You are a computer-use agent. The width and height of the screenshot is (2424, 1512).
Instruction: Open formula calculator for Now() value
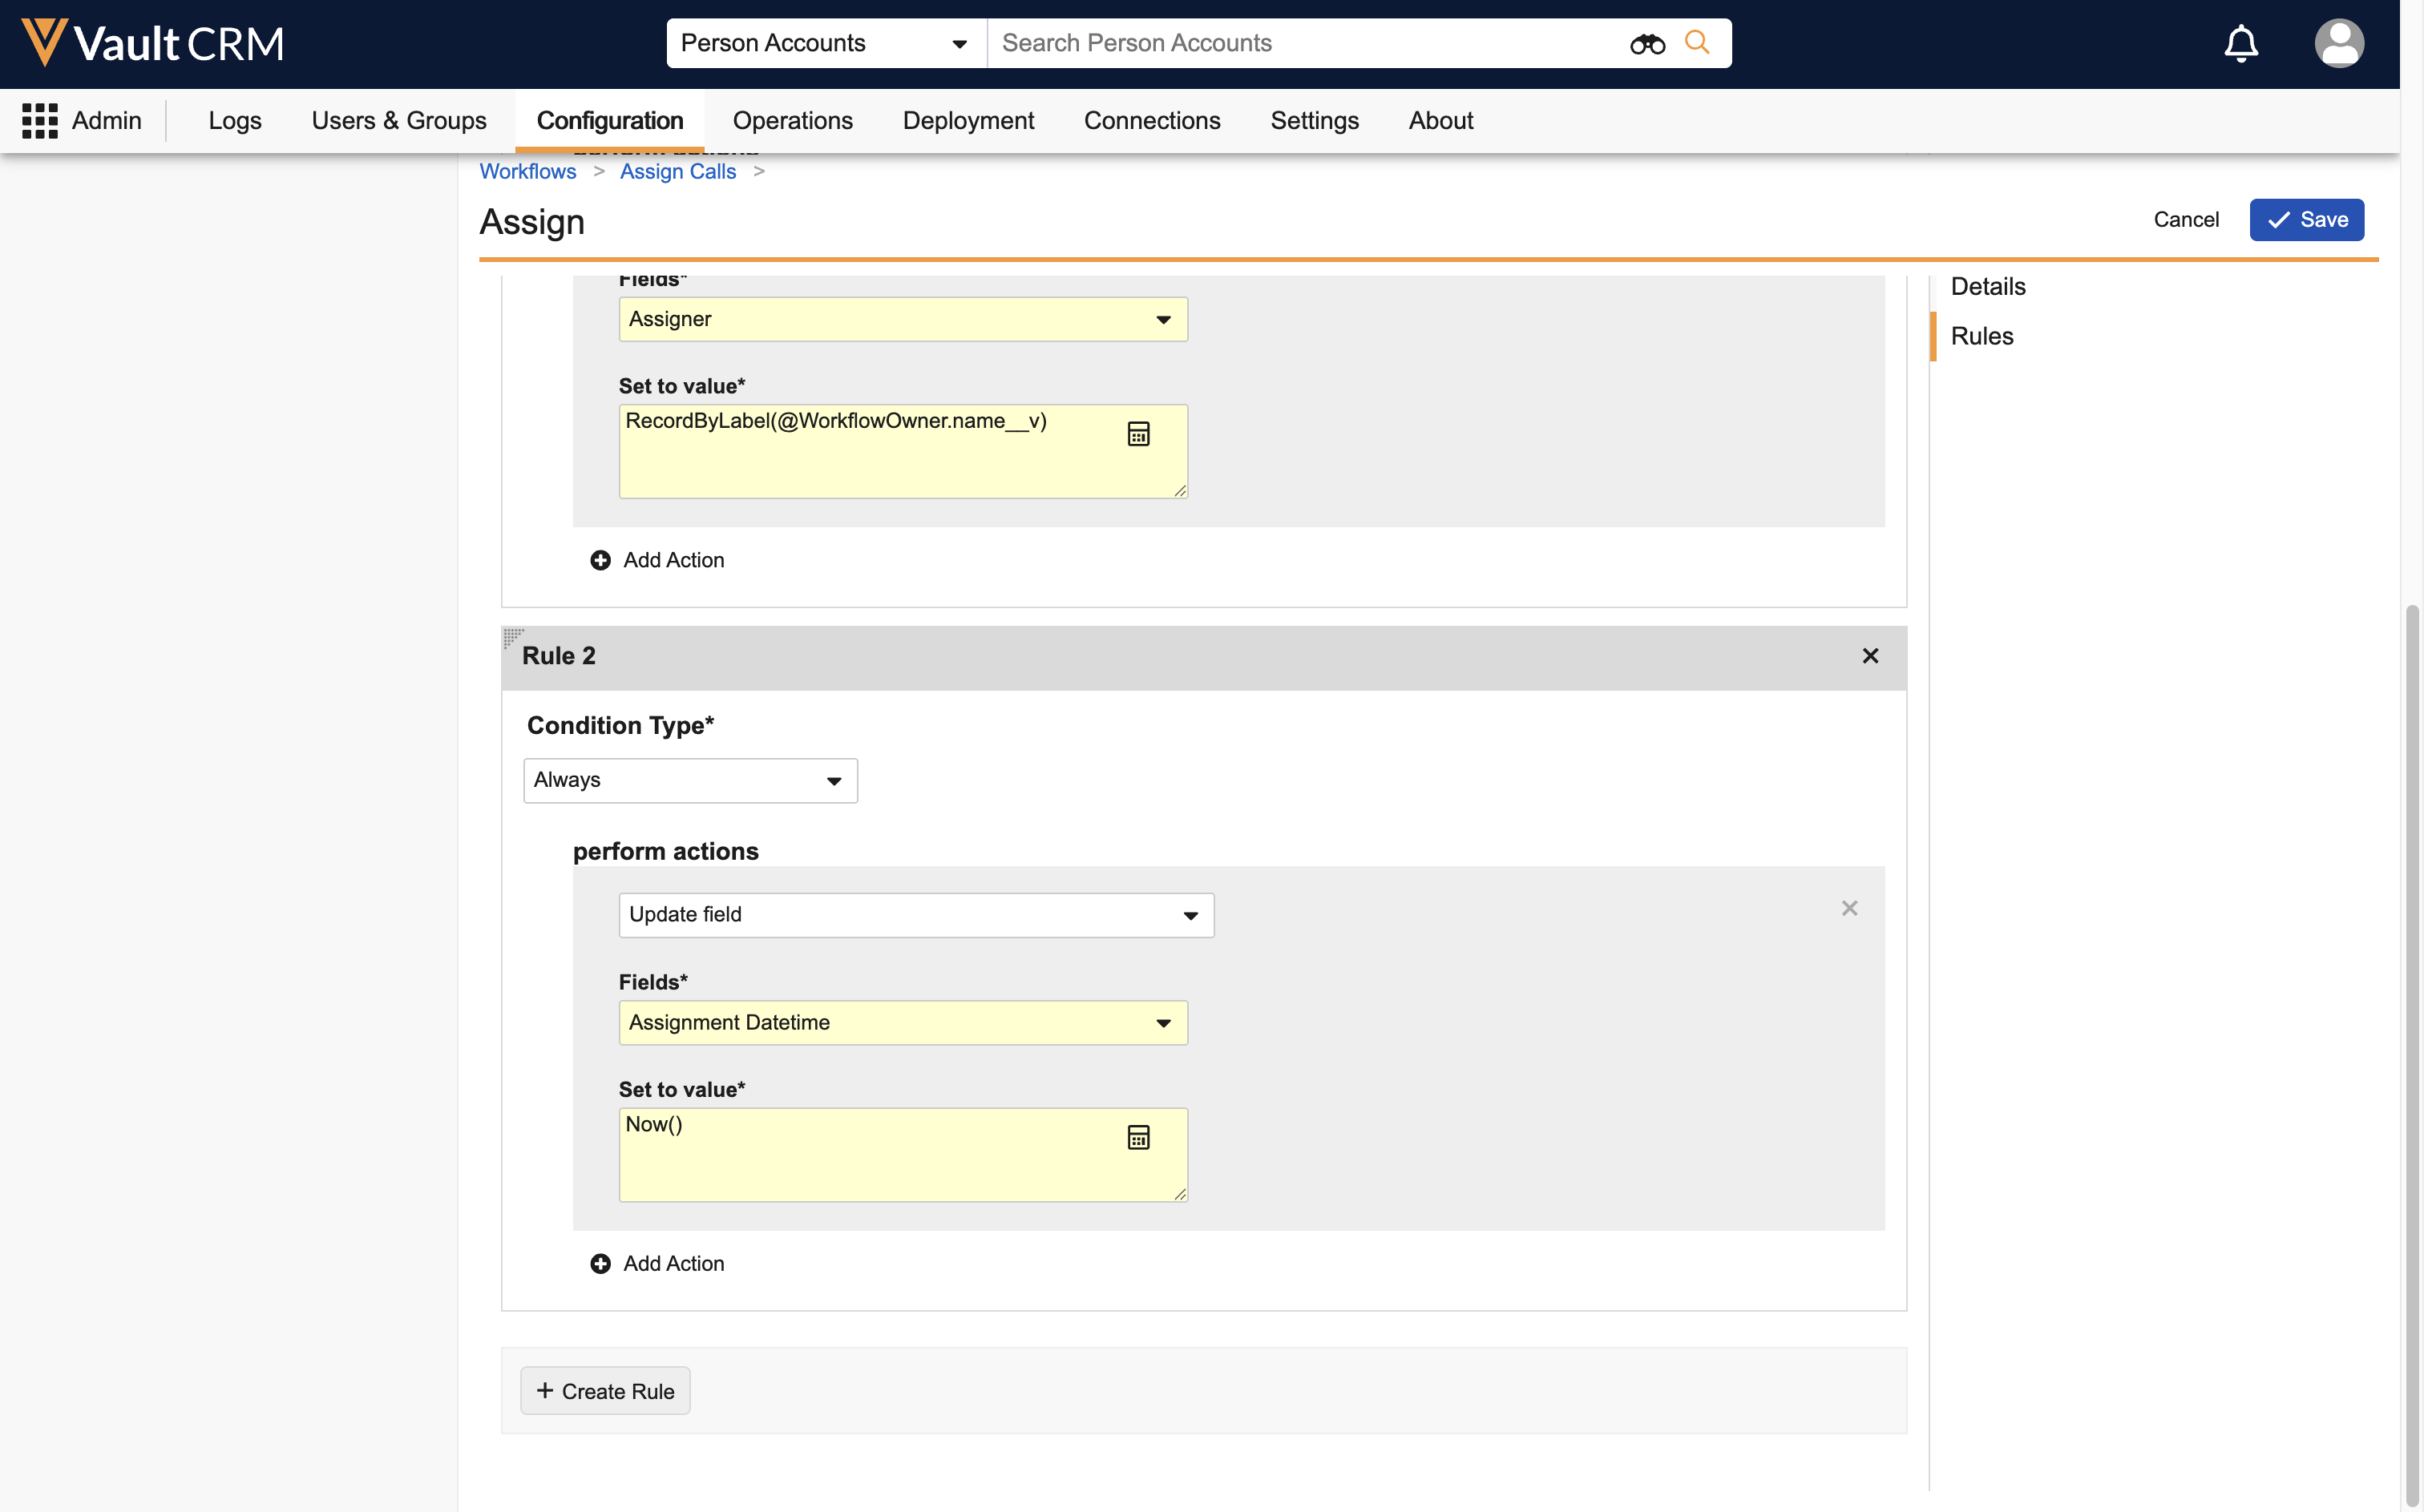pos(1138,1137)
